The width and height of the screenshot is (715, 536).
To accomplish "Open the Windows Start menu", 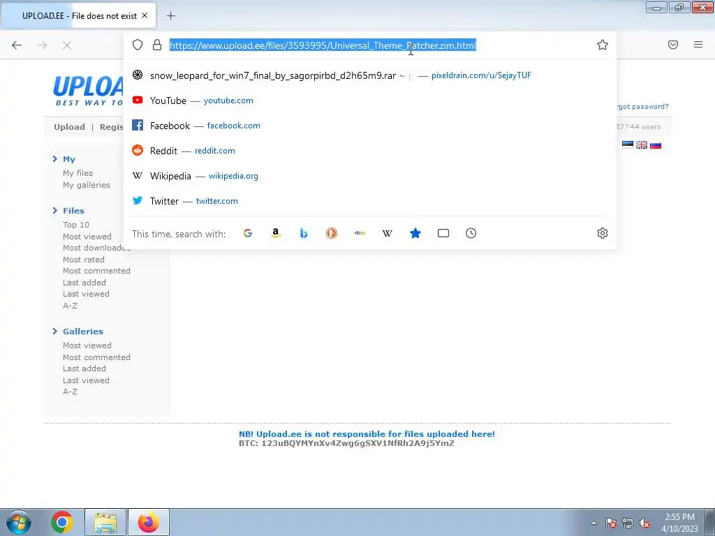I will tap(19, 522).
